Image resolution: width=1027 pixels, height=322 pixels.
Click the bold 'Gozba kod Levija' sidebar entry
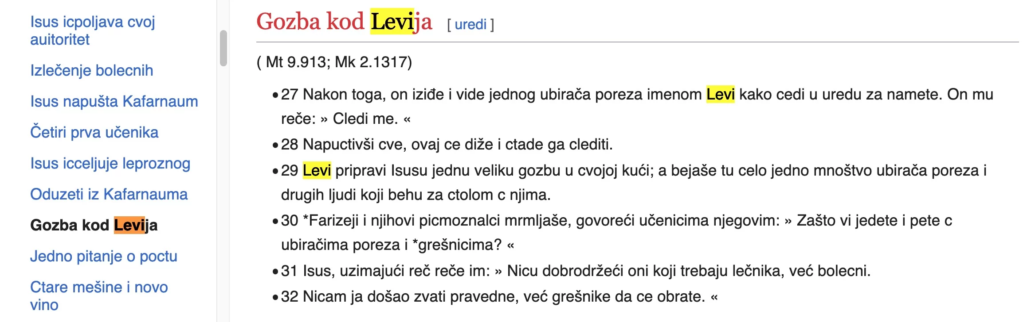point(94,225)
